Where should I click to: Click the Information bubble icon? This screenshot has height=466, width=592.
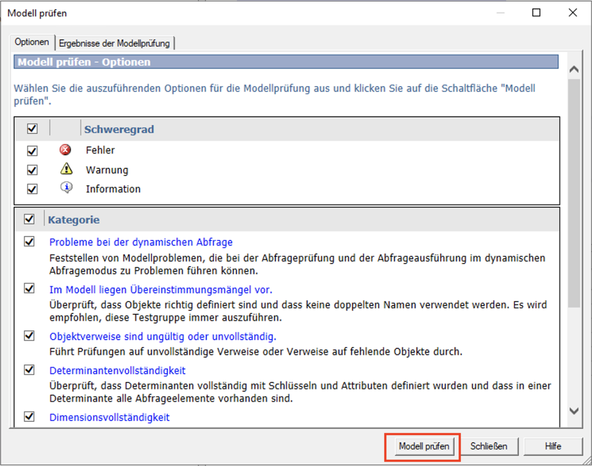tap(66, 188)
